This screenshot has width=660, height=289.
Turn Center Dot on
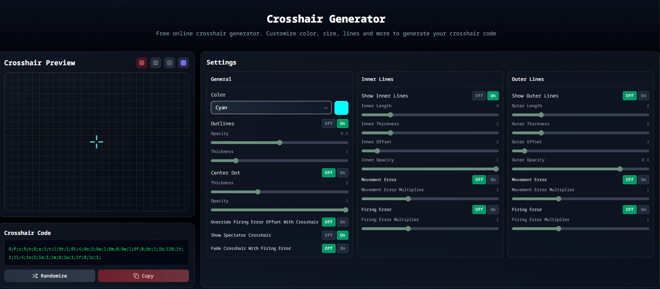[343, 173]
